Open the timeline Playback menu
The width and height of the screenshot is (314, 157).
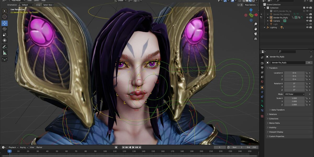(13, 147)
